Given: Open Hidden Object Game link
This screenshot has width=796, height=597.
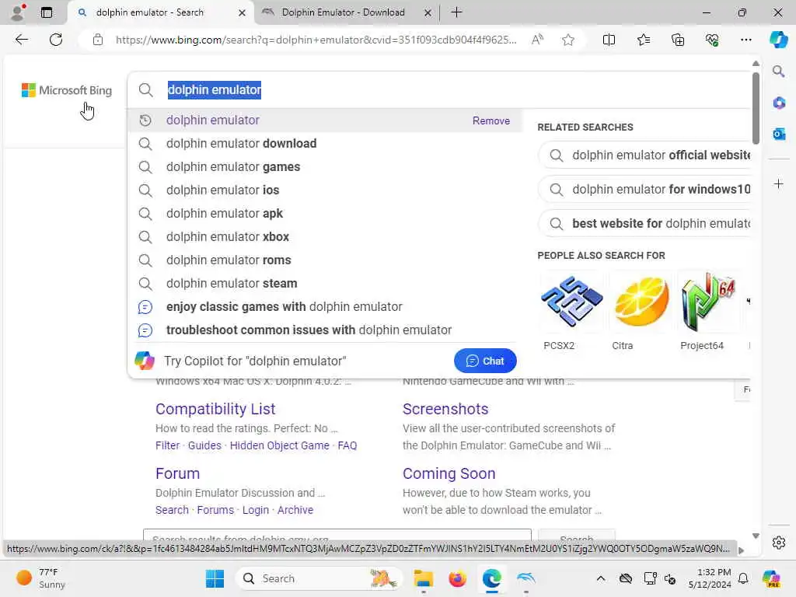Looking at the screenshot, I should (x=279, y=445).
